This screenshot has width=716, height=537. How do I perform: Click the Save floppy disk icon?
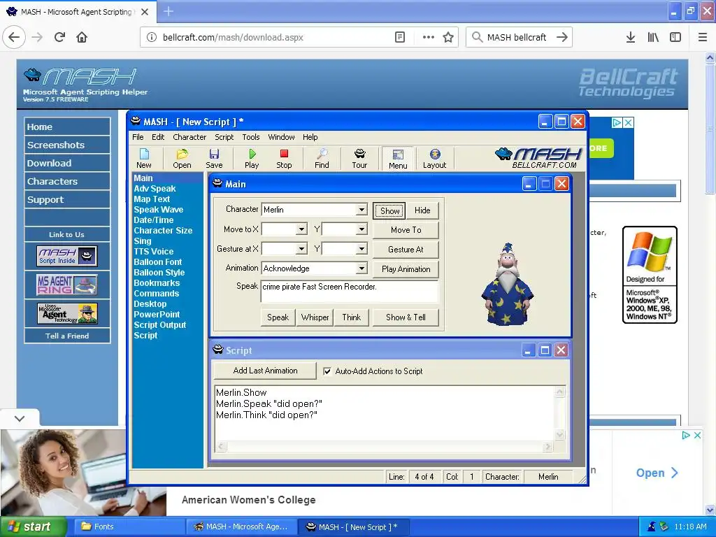214,159
